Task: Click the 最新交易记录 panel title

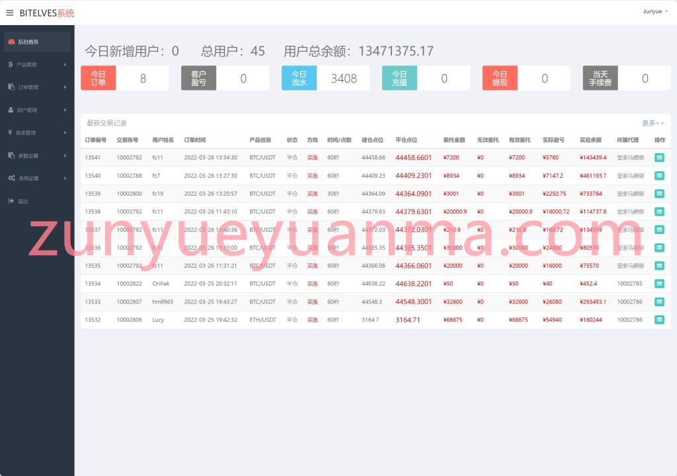Action: (x=106, y=123)
